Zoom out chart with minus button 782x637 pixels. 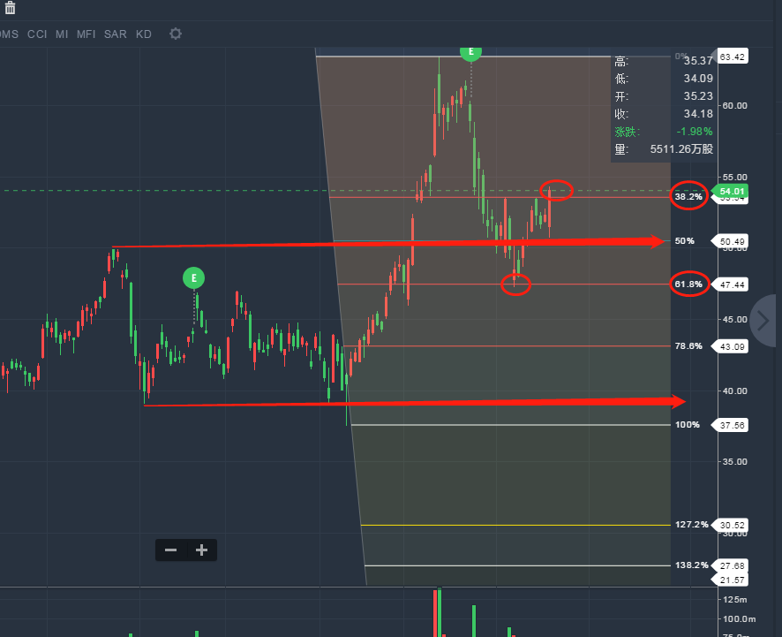pyautogui.click(x=171, y=550)
